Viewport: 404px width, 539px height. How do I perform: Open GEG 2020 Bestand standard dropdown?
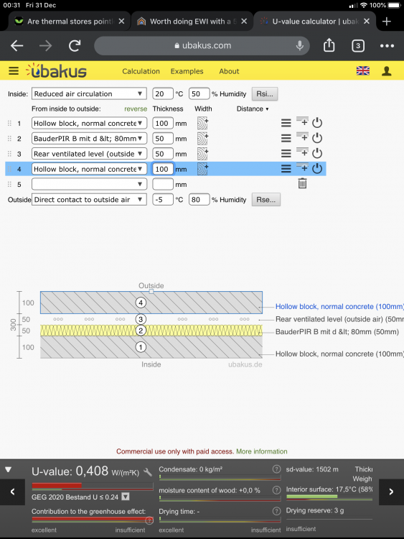126,497
